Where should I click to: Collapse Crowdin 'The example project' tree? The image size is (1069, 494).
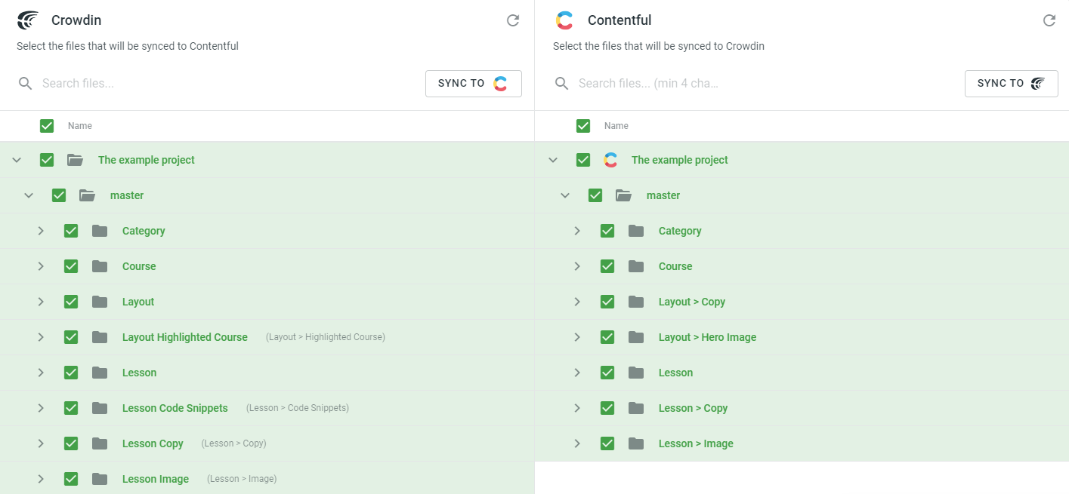(x=17, y=160)
